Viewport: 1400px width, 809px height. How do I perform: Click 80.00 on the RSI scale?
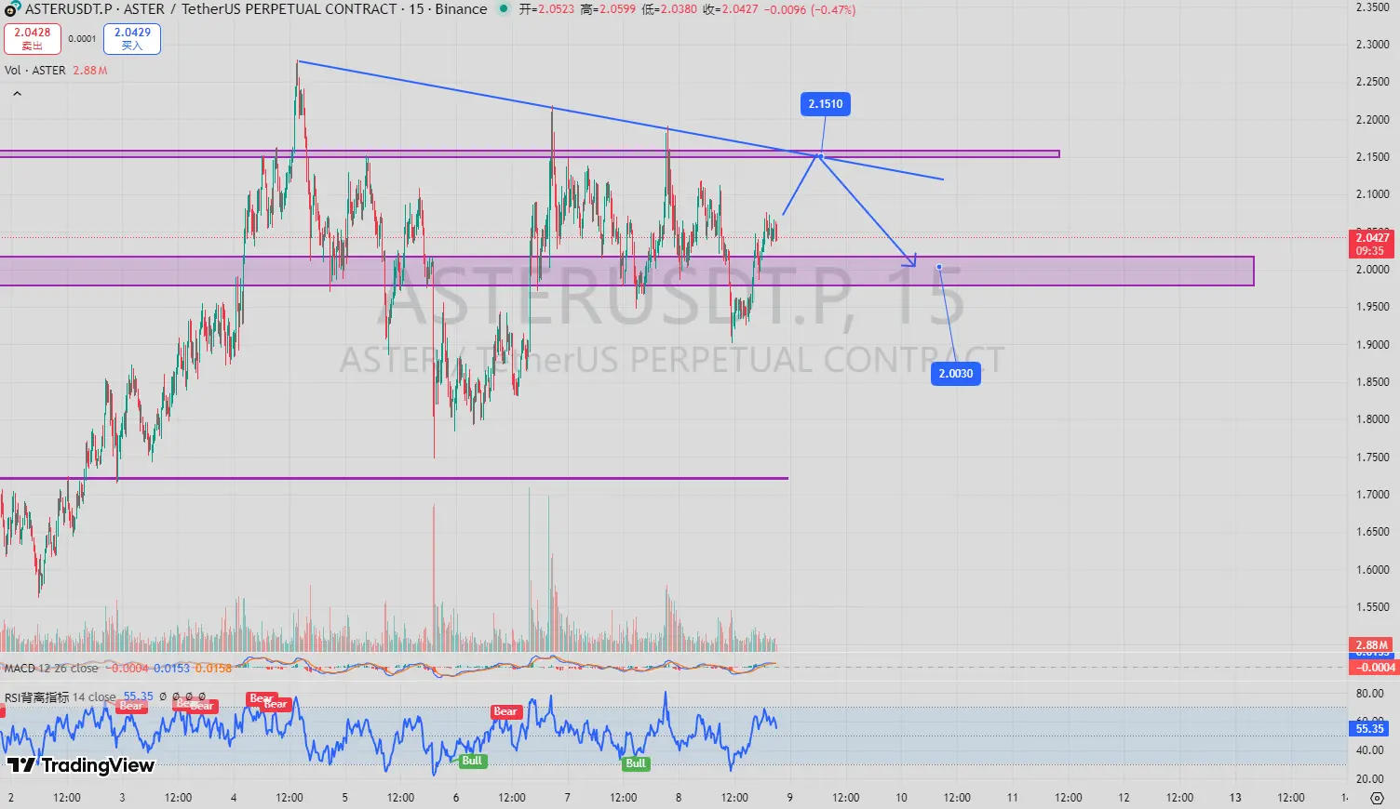(1369, 694)
